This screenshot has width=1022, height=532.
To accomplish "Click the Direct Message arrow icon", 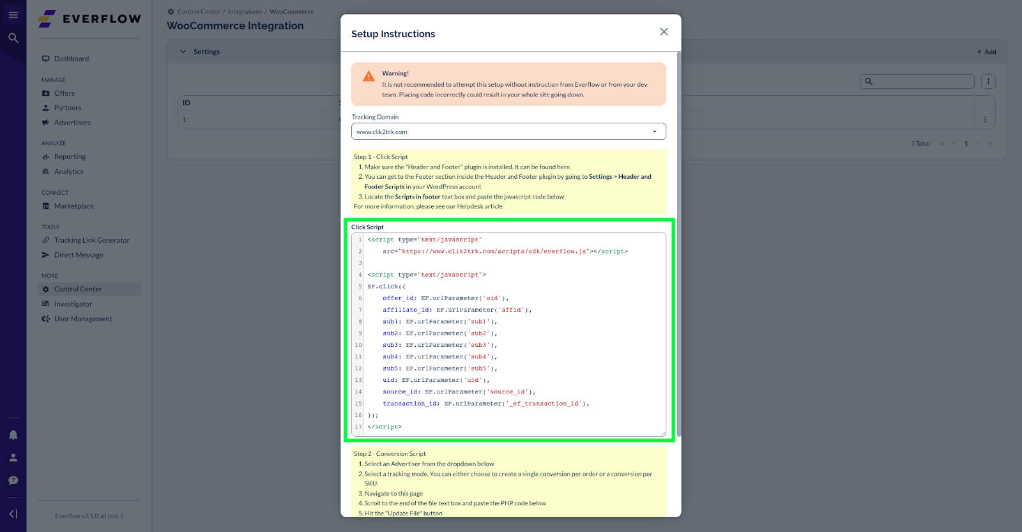I will (46, 255).
